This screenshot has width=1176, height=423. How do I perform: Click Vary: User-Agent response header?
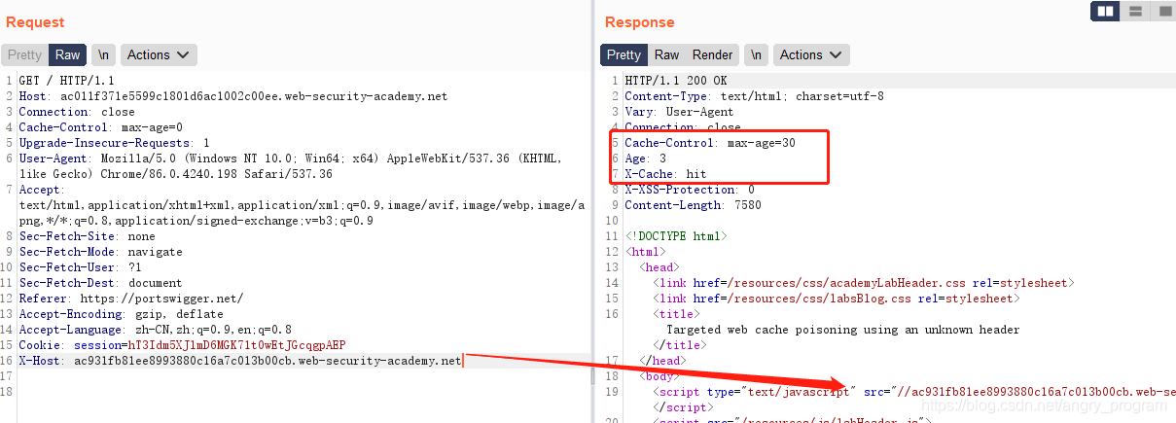pos(679,112)
